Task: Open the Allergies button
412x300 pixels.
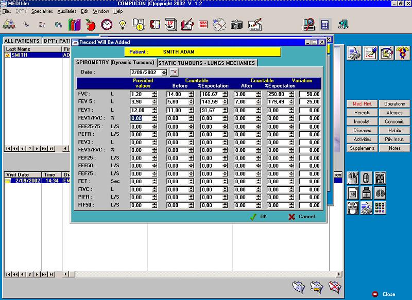Action: [394, 113]
